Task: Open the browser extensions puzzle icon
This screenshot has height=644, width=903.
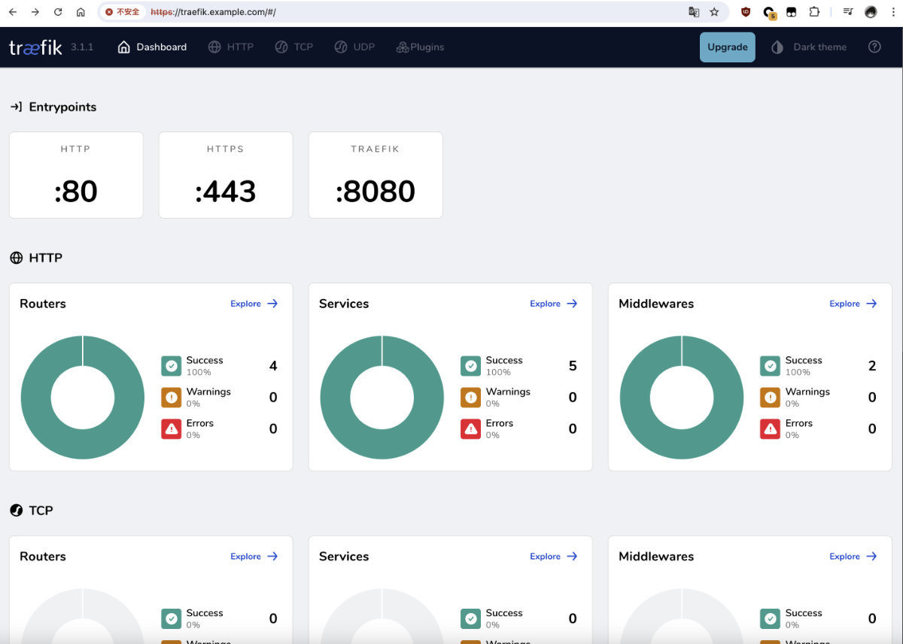Action: tap(814, 12)
